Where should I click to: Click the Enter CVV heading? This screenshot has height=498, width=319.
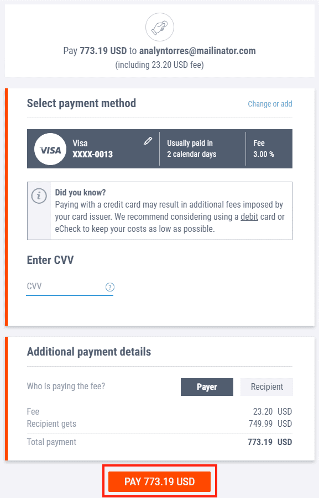tap(50, 260)
